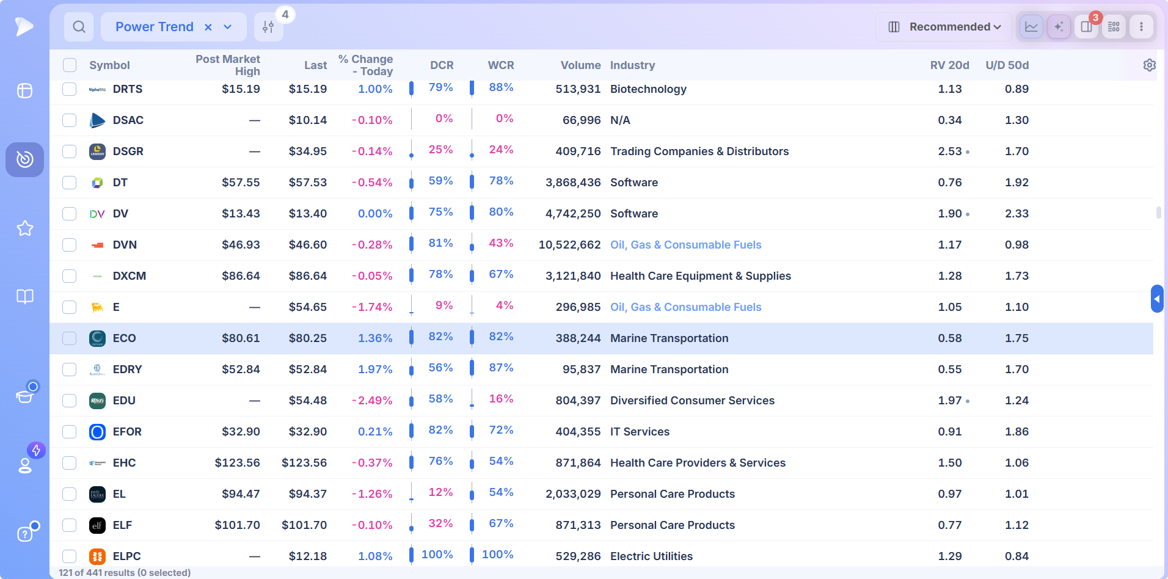
Task: Check the DVN row checkbox
Action: (x=70, y=245)
